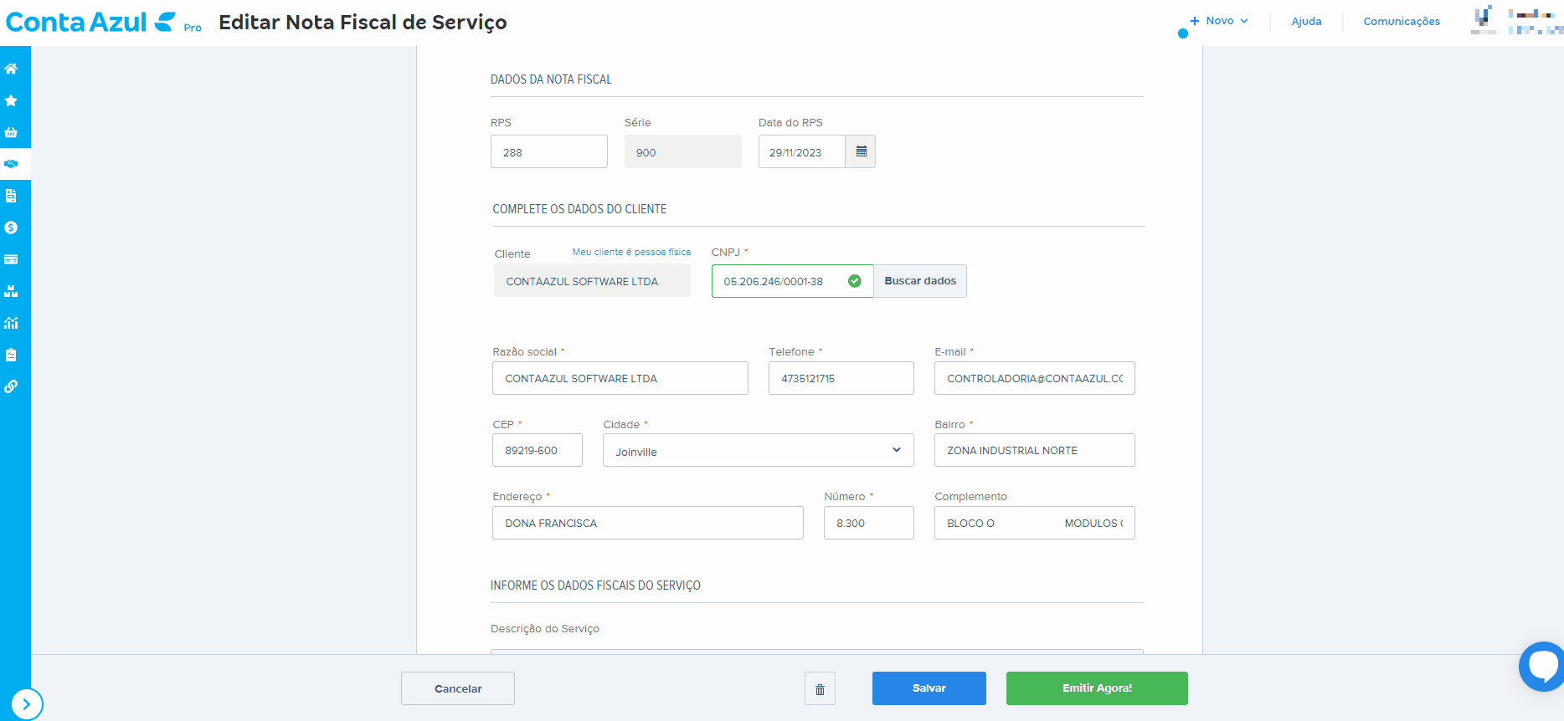The height and width of the screenshot is (721, 1564).
Task: Open the dollar coin finance icon in sidebar
Action: click(11, 228)
